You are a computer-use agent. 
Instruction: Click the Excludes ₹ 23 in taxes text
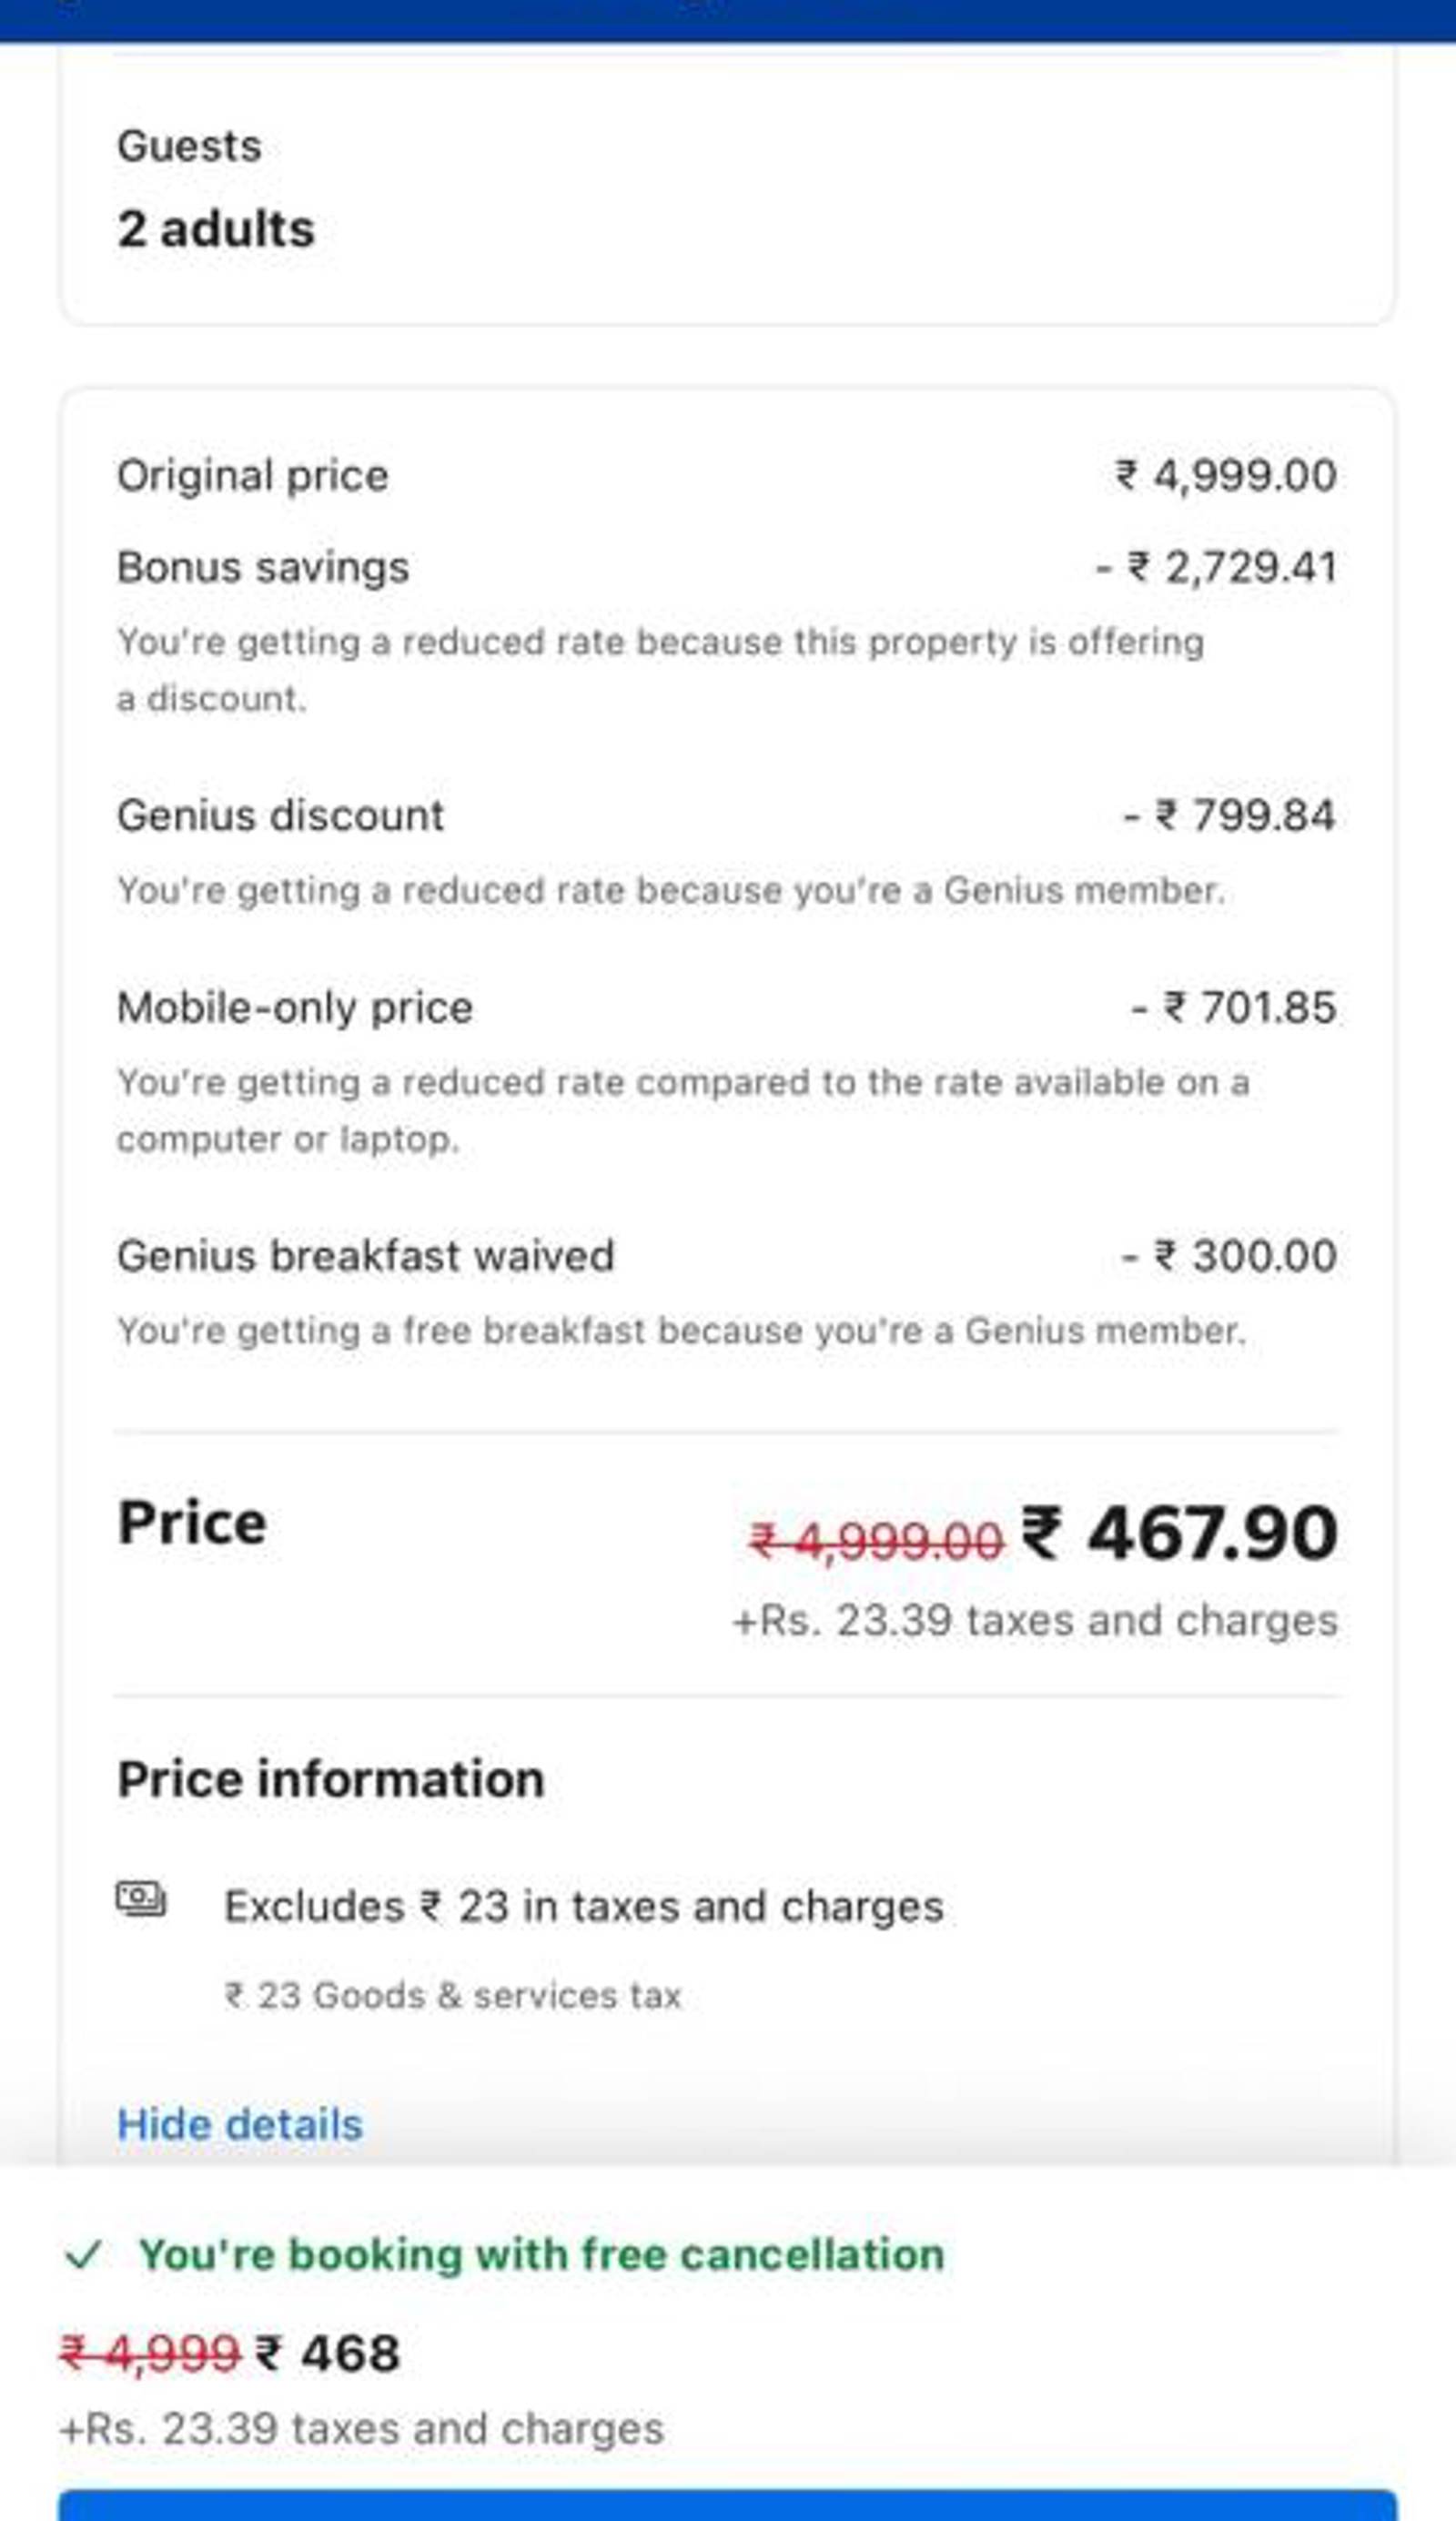584,1906
